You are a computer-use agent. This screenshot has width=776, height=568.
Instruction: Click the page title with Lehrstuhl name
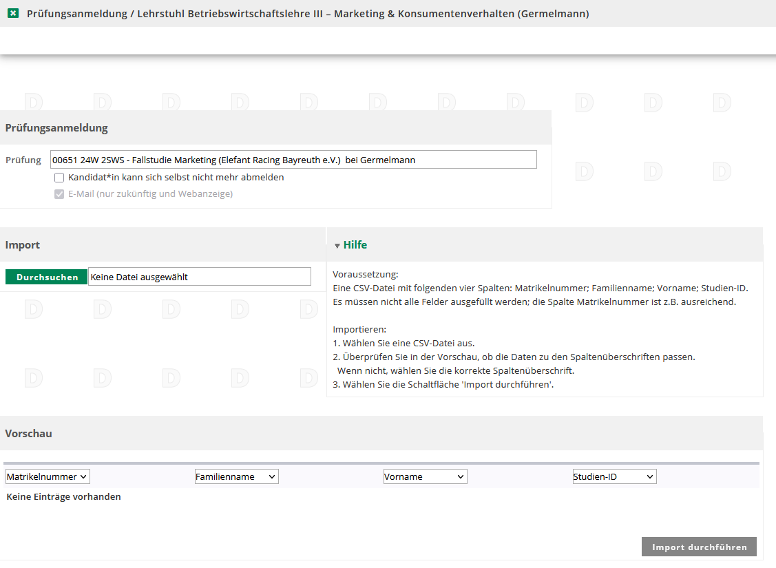(307, 14)
